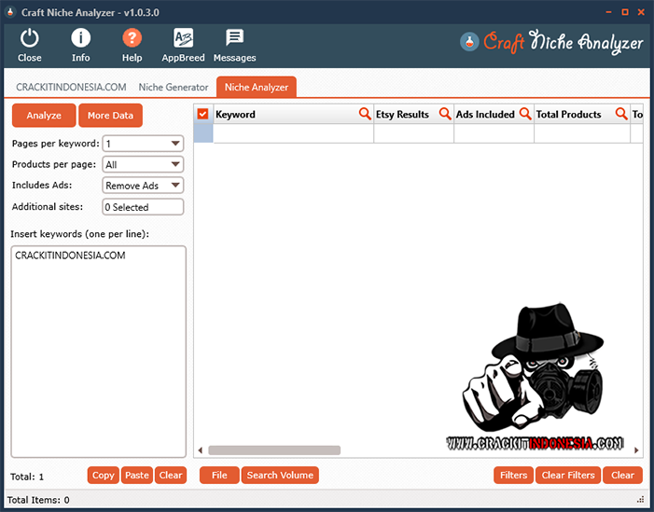
Task: Click the Close power icon
Action: pos(30,38)
